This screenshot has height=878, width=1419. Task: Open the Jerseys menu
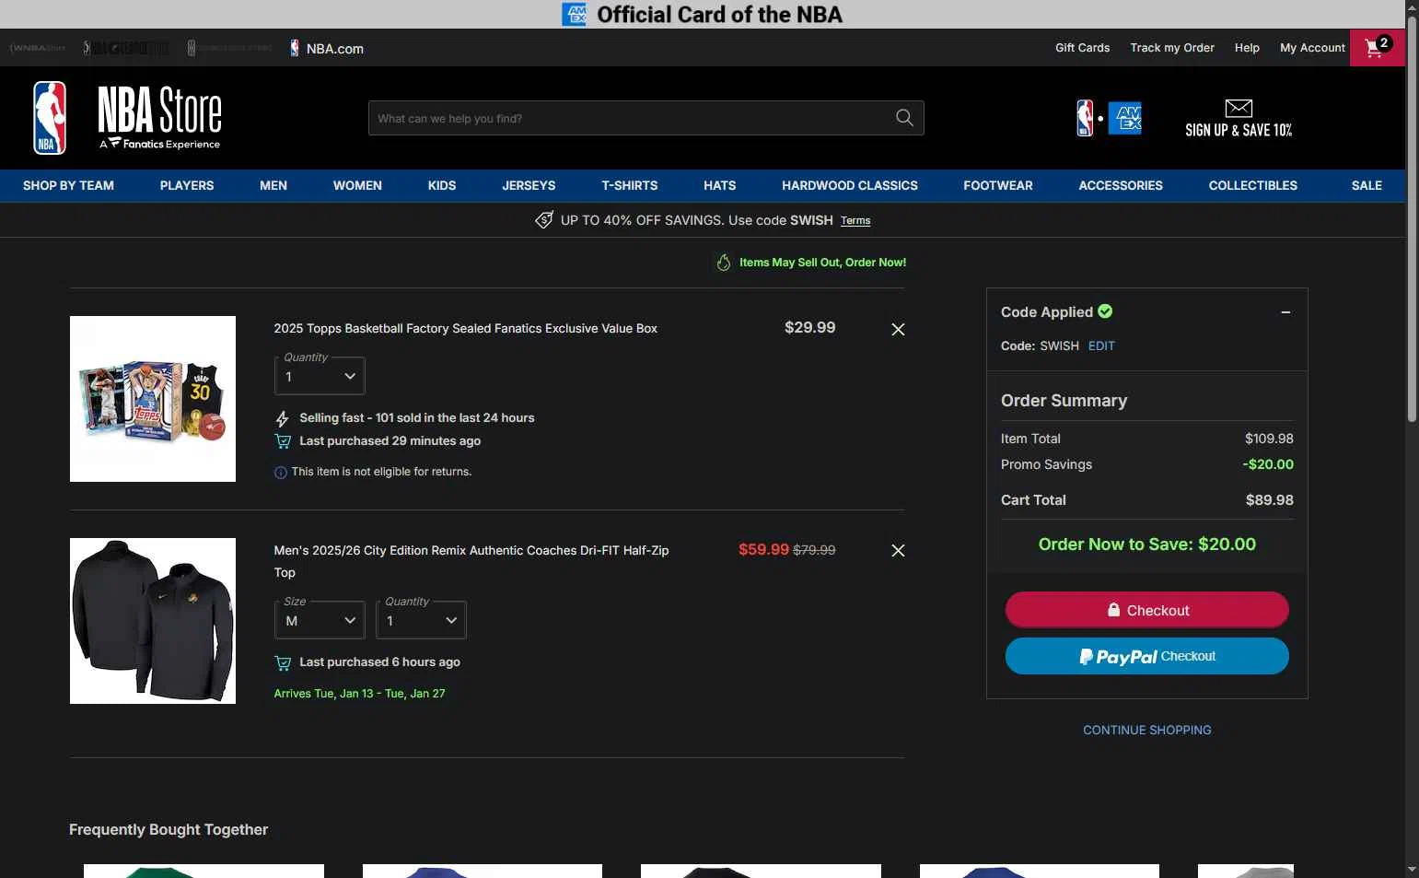[529, 185]
